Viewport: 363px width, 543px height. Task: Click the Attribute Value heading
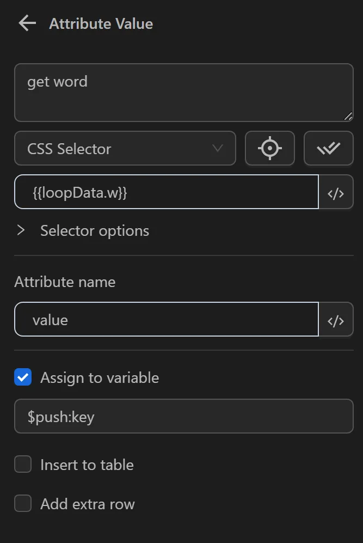point(101,23)
